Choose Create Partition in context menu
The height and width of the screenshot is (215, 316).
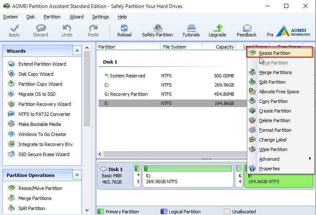coord(280,111)
